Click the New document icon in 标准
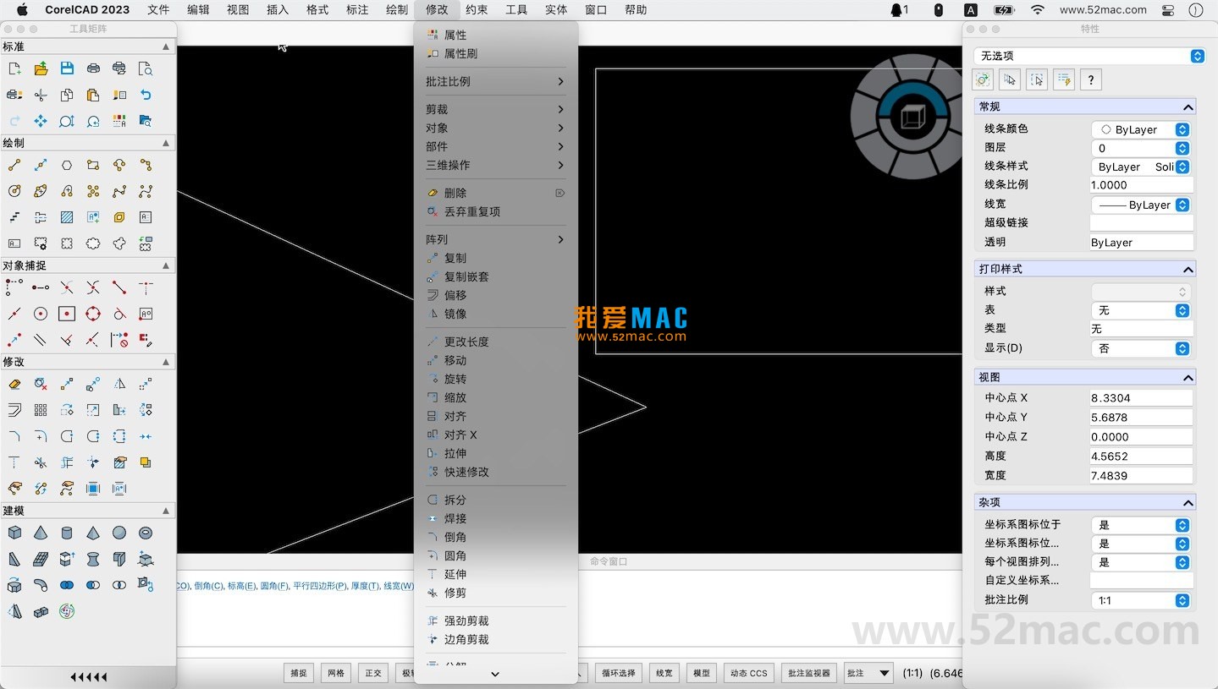This screenshot has height=689, width=1218. (x=14, y=68)
